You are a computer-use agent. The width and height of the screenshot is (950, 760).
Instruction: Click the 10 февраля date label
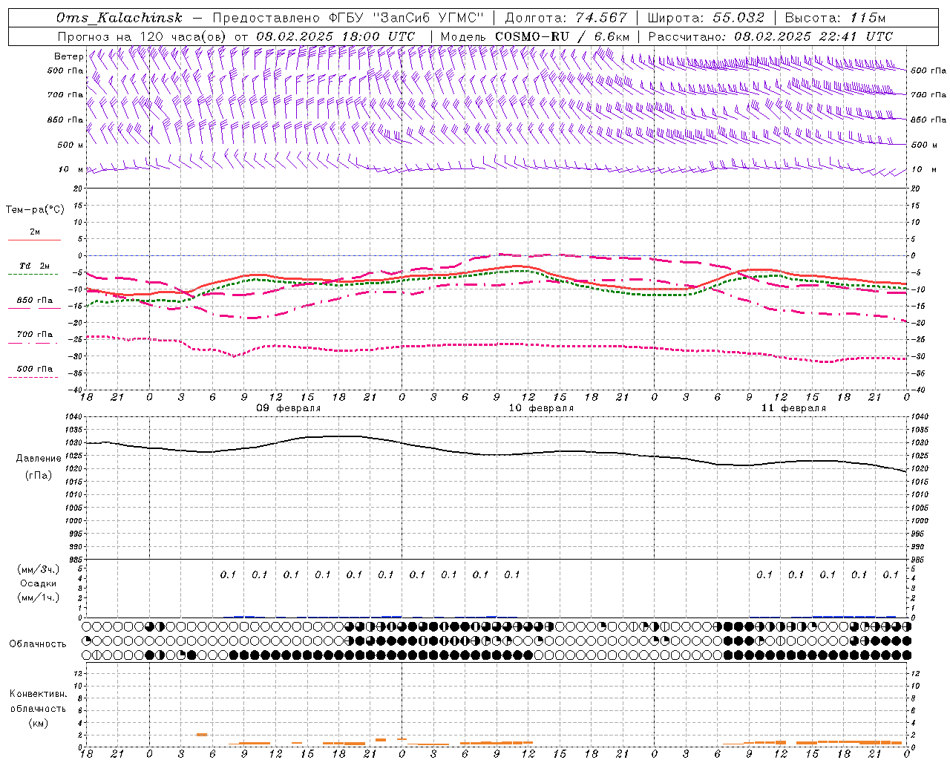pos(541,408)
